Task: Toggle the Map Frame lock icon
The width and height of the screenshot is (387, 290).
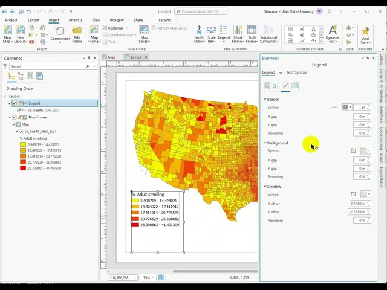Action: tap(19, 117)
